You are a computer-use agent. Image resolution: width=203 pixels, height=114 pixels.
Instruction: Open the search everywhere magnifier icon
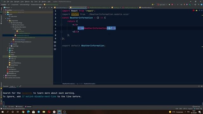click(x=199, y=4)
